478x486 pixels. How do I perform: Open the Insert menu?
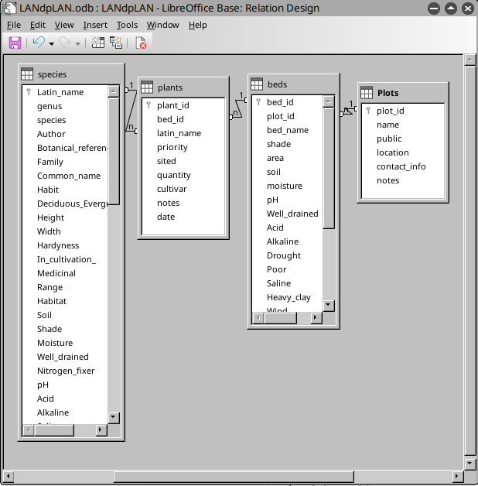point(95,25)
